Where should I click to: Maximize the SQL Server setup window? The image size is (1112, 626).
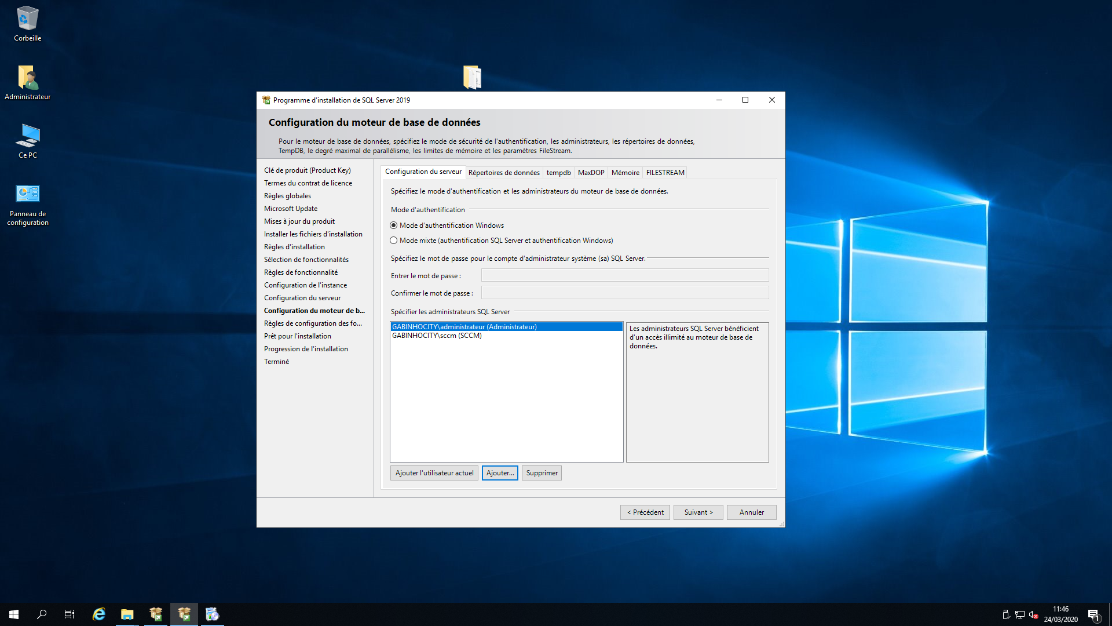coord(745,100)
